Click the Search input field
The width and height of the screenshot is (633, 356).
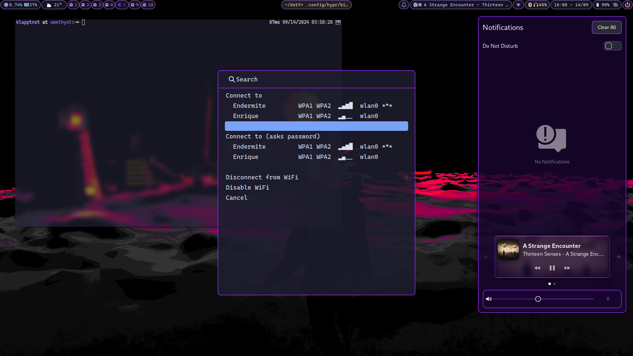click(x=316, y=79)
